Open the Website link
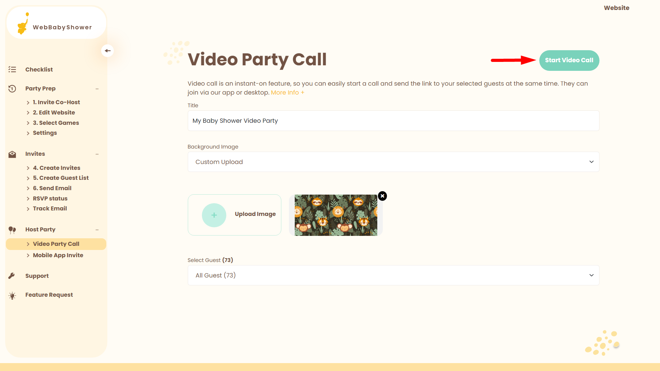This screenshot has height=371, width=660. 616,8
